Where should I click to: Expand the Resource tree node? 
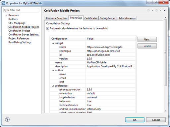pyautogui.click(x=6, y=16)
